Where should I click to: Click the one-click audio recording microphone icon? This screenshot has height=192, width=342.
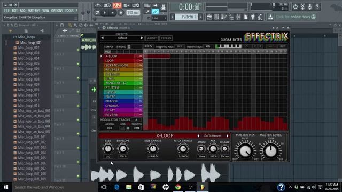[310, 6]
